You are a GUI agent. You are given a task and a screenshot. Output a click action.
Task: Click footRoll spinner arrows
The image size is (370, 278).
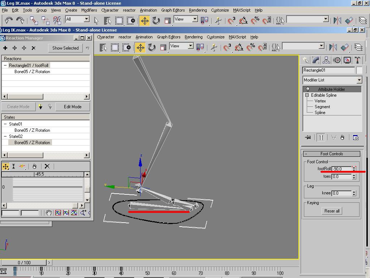[354, 169]
